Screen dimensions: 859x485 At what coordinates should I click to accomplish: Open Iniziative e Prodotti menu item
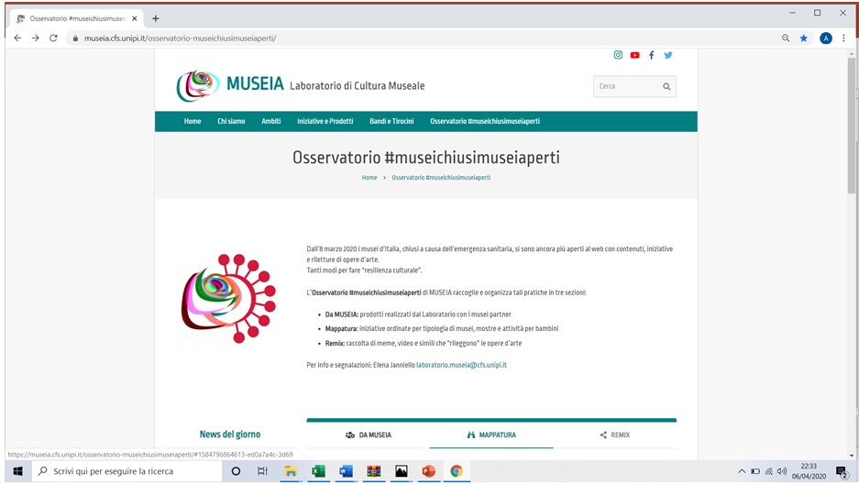[x=325, y=121]
